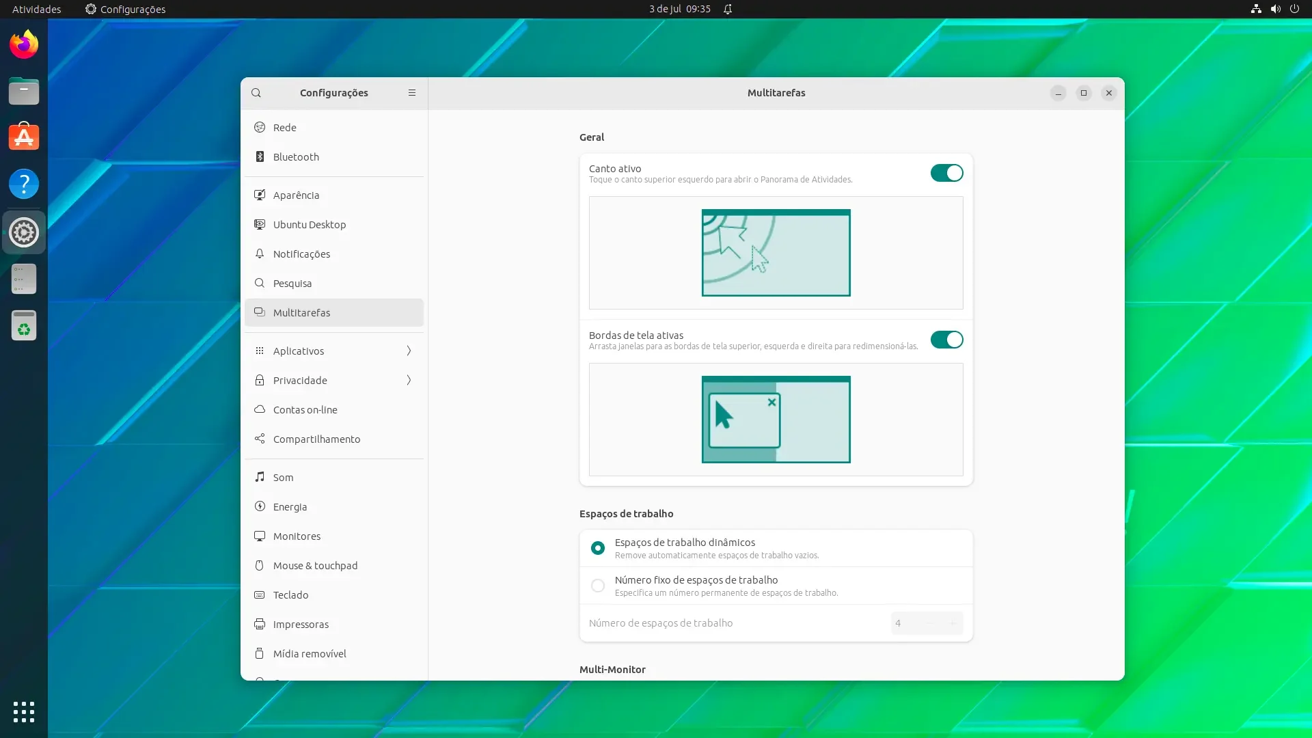Click the volume icon in top bar
Image resolution: width=1312 pixels, height=738 pixels.
tap(1275, 9)
